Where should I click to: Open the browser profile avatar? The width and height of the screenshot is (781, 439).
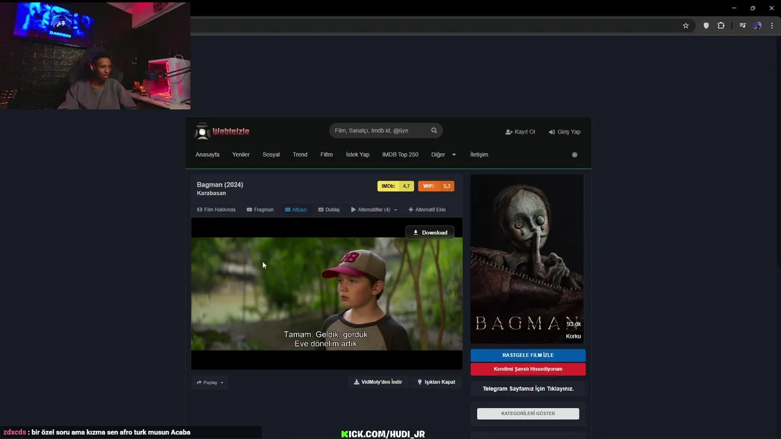757,26
